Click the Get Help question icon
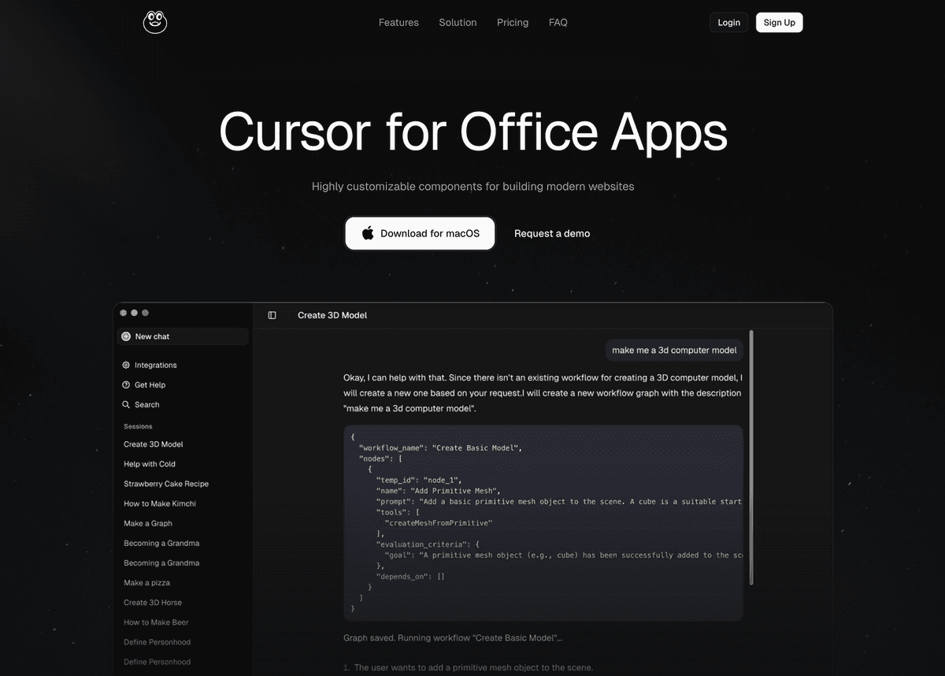Image resolution: width=945 pixels, height=676 pixels. click(126, 385)
